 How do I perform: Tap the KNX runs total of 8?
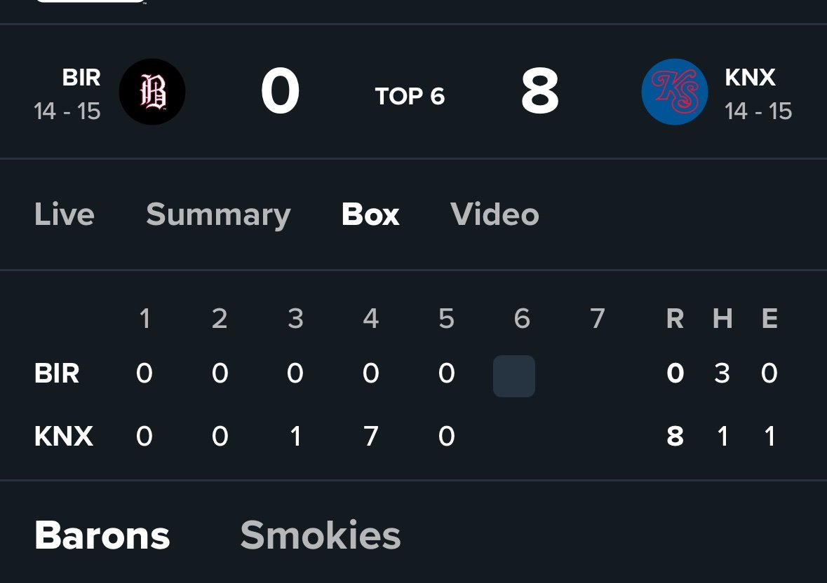[675, 436]
